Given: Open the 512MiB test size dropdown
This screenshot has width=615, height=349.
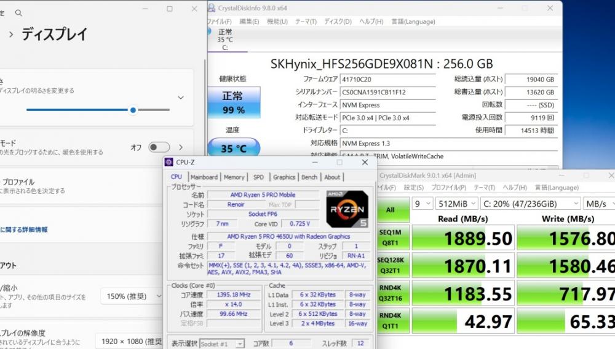Looking at the screenshot, I should 457,204.
